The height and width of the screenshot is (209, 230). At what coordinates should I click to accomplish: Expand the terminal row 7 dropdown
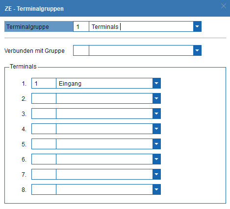(156, 174)
